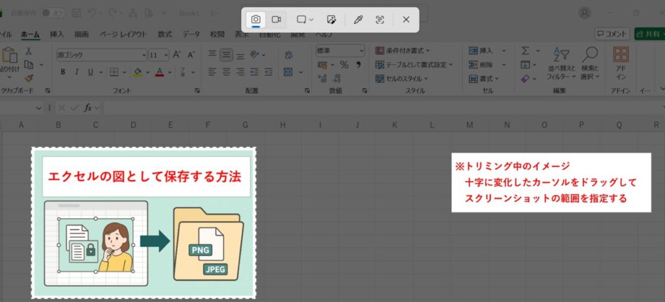Open 条件付き書式 dropdown

(x=403, y=51)
